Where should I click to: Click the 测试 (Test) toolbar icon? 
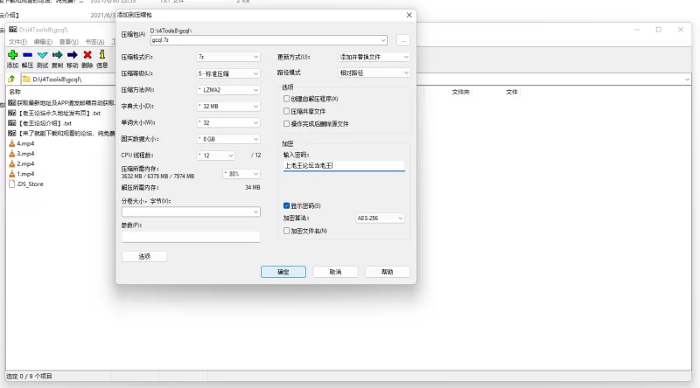[x=42, y=55]
